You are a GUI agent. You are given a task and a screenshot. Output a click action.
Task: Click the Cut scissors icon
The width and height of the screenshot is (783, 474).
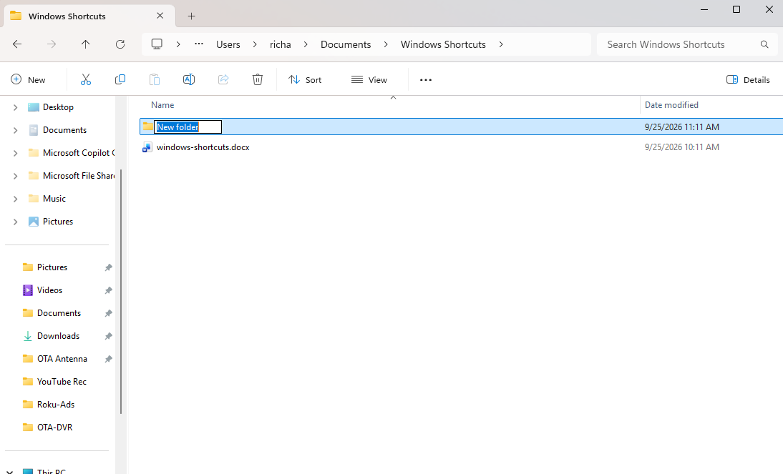click(86, 79)
